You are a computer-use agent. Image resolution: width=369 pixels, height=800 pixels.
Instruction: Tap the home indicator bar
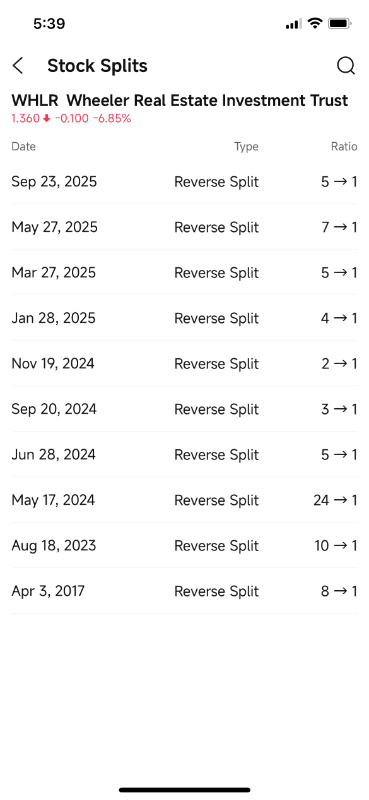tap(184, 790)
